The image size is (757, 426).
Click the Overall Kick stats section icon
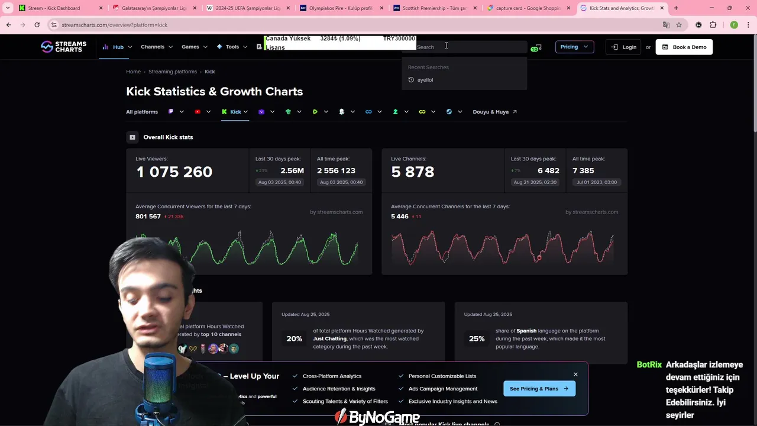pyautogui.click(x=132, y=137)
